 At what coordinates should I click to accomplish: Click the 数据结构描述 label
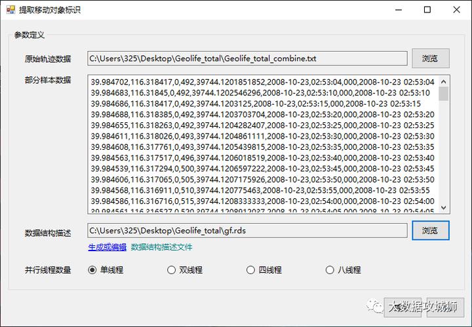pyautogui.click(x=48, y=233)
